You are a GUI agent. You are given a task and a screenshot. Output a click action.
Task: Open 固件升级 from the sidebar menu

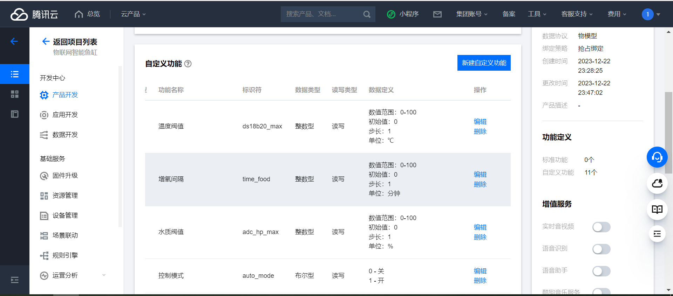pyautogui.click(x=65, y=176)
